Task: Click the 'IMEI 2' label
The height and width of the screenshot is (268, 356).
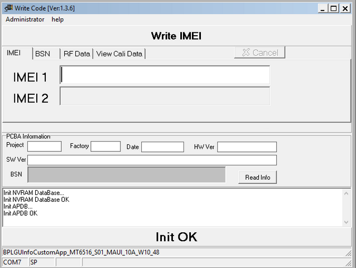Action: pyautogui.click(x=31, y=98)
